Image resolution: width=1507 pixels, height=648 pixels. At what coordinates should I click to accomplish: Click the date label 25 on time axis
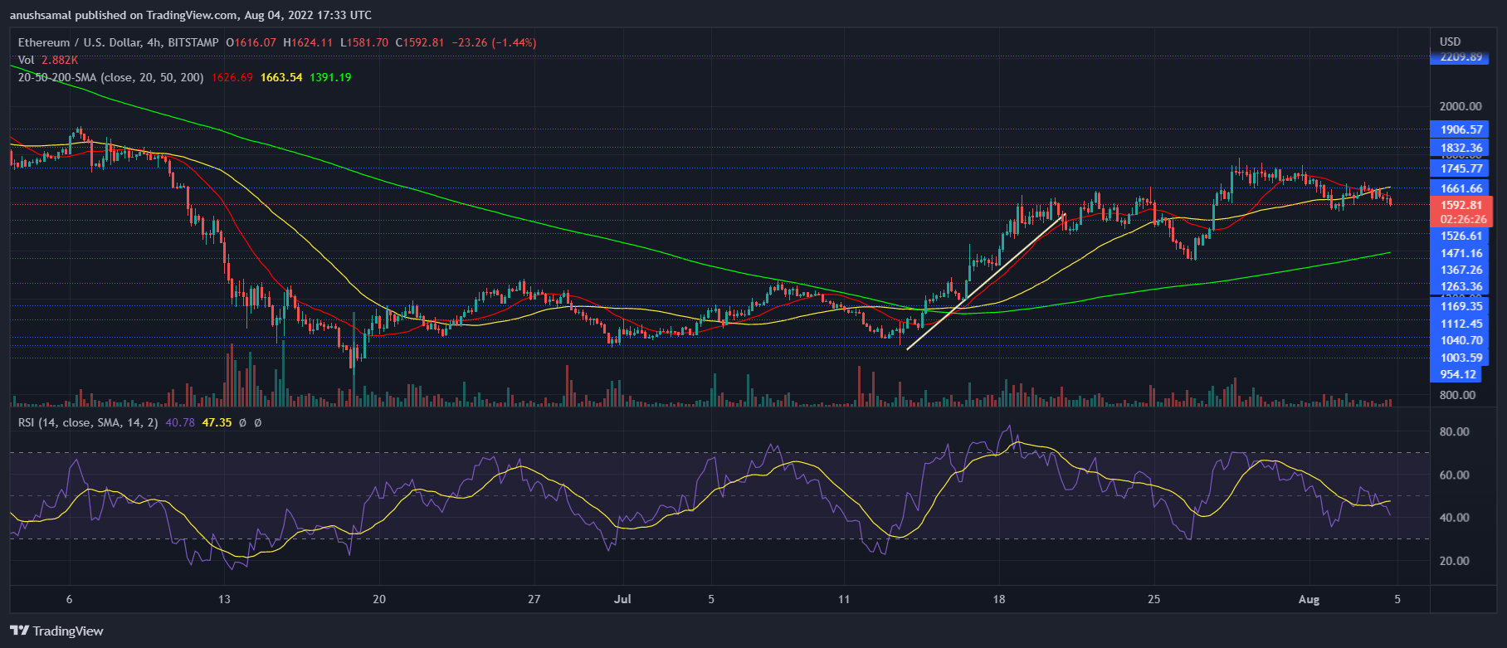pos(1154,599)
